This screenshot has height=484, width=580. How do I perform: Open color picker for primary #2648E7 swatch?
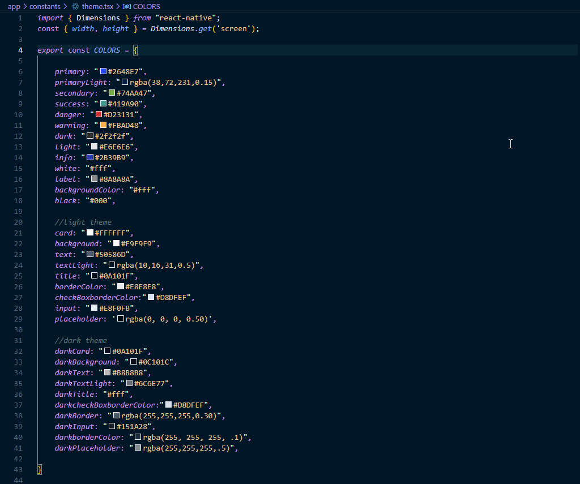point(104,71)
